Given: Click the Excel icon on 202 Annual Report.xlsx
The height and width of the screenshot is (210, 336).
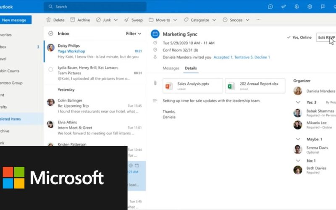Looking at the screenshot, I should tap(231, 86).
